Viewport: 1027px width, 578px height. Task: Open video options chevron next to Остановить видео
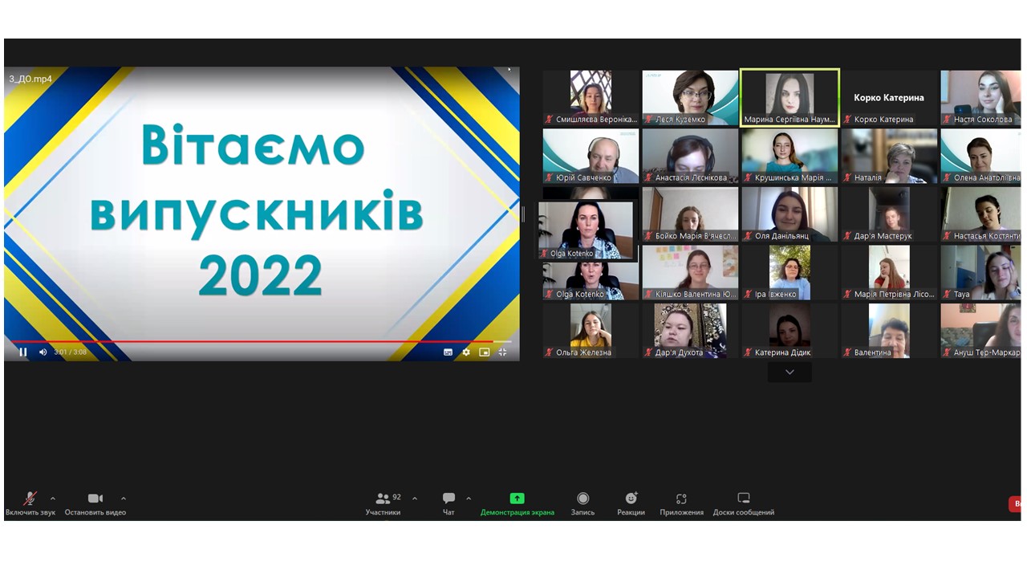[x=124, y=498]
